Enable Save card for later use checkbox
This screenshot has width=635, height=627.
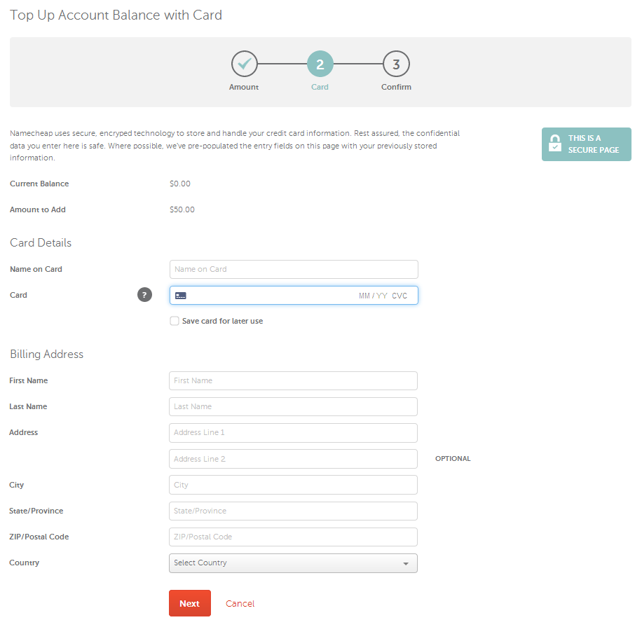pos(175,321)
